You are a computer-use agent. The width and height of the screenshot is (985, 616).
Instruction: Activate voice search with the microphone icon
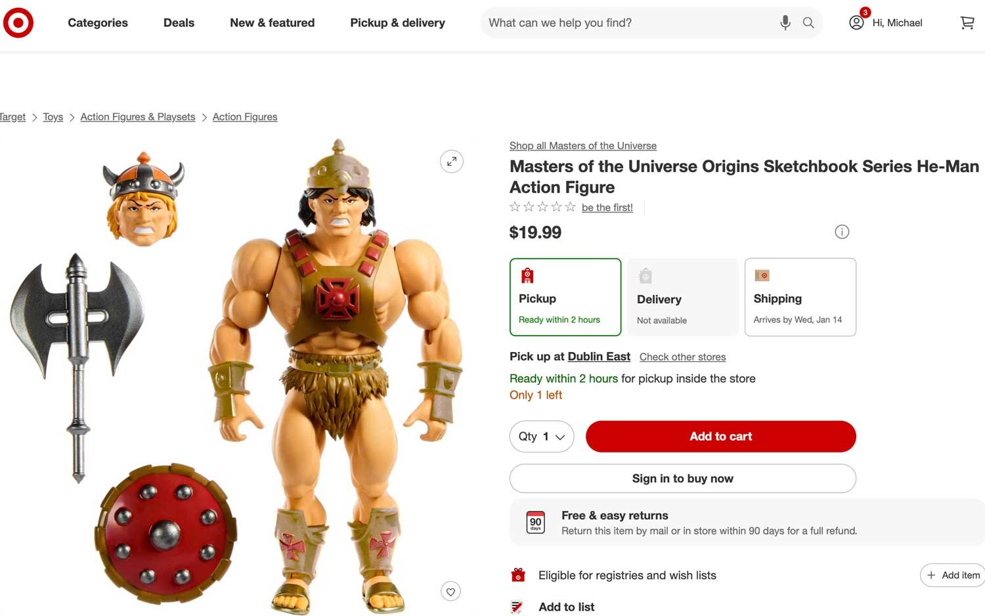point(785,22)
